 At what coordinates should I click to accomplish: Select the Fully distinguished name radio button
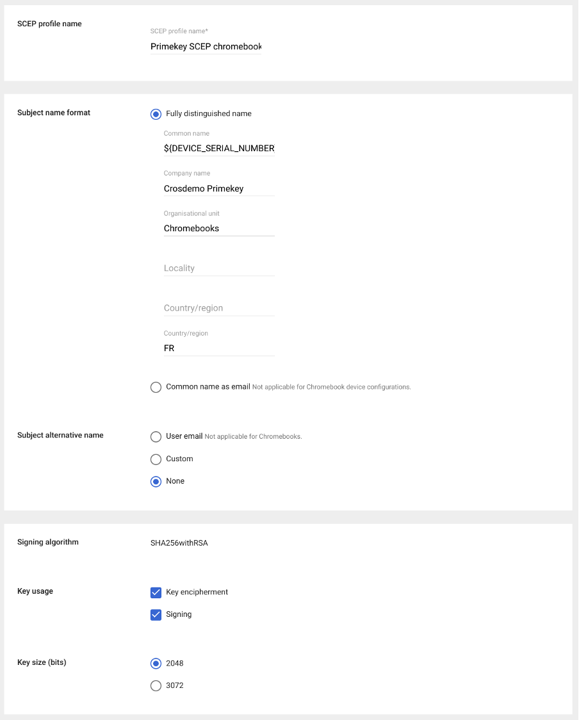(156, 114)
